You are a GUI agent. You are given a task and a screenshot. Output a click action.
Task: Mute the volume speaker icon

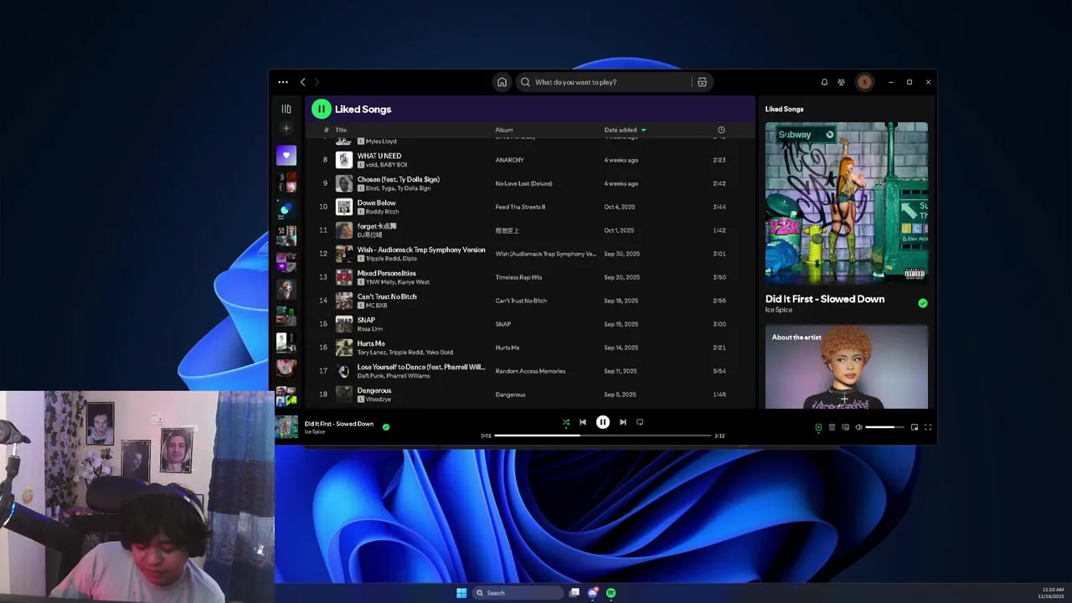858,427
